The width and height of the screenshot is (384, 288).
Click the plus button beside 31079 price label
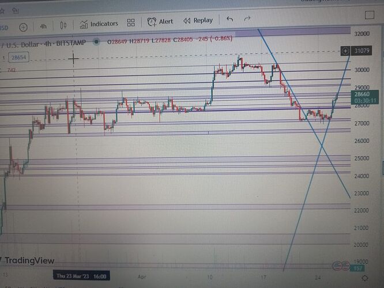(x=345, y=51)
